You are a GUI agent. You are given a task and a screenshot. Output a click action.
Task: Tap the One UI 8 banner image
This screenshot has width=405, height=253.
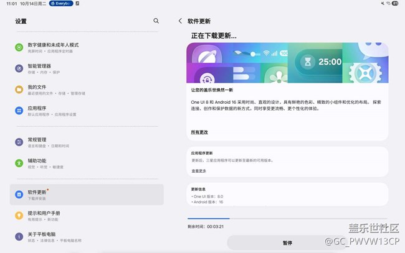[287, 63]
